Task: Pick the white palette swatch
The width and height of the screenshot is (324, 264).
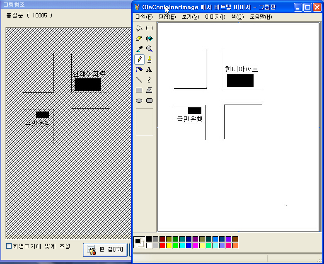Action: (149, 246)
